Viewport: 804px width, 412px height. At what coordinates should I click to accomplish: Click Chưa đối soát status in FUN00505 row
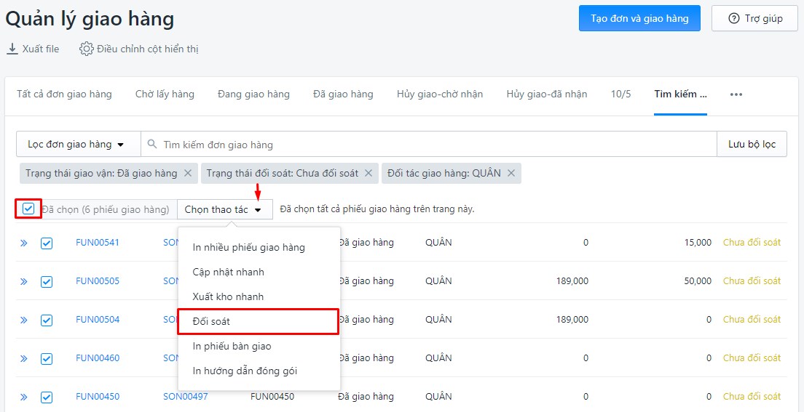point(752,281)
